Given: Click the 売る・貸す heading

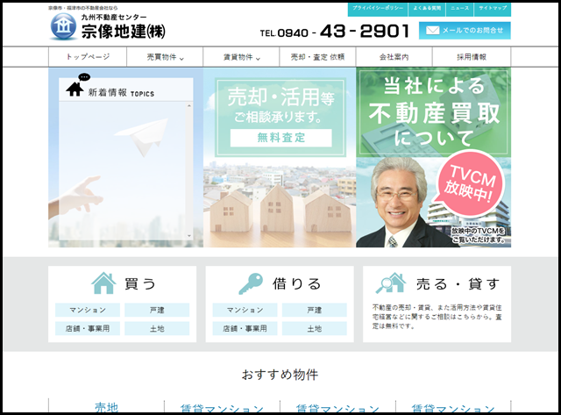Looking at the screenshot, I should point(458,284).
